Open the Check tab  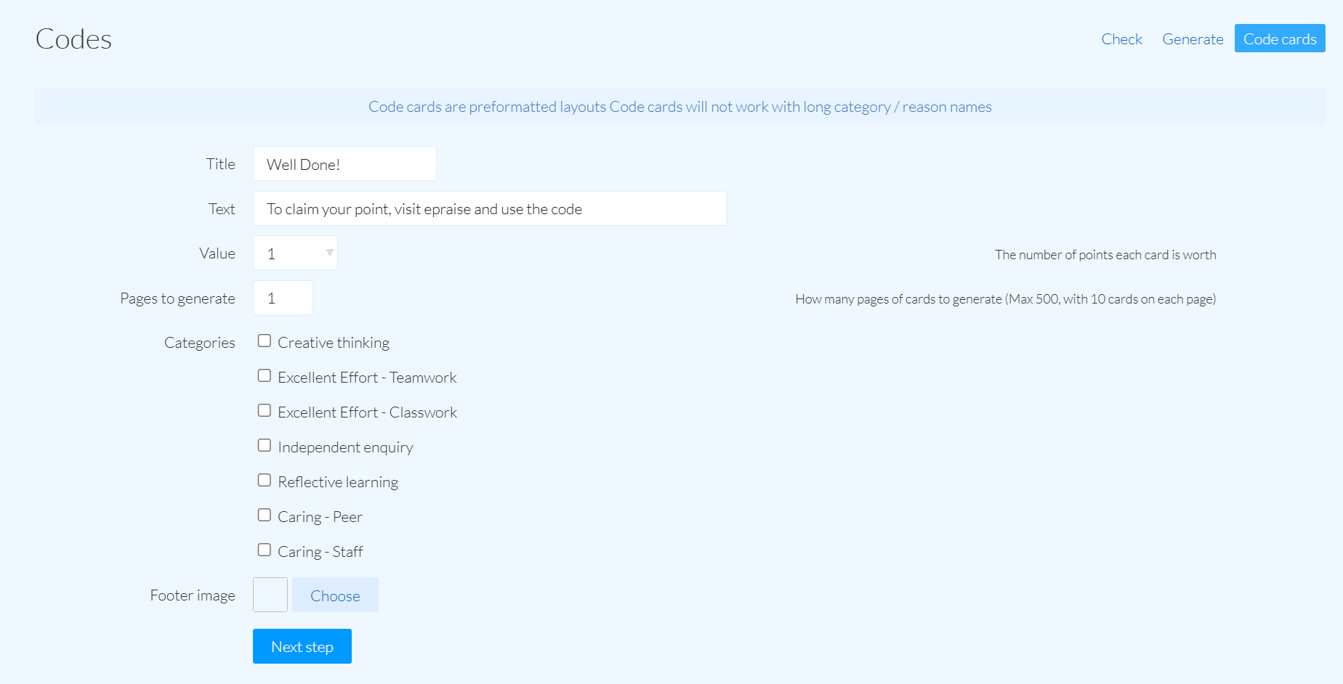(x=1121, y=39)
